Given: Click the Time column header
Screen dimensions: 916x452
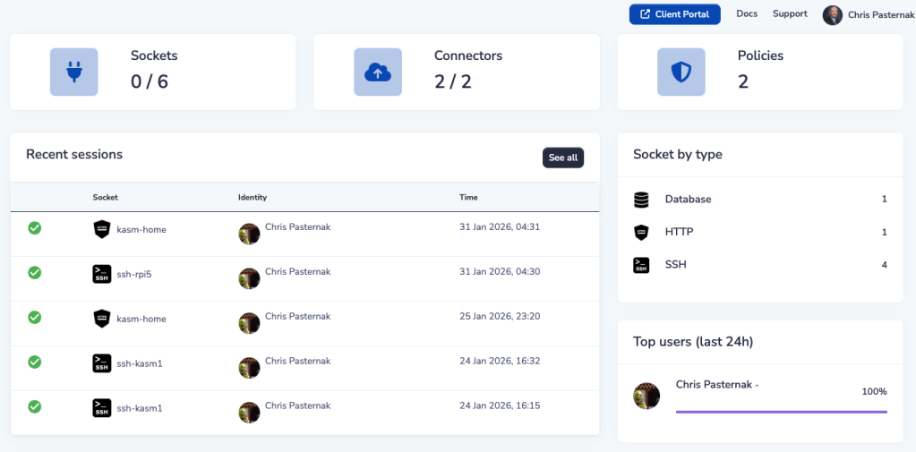Looking at the screenshot, I should (x=468, y=198).
